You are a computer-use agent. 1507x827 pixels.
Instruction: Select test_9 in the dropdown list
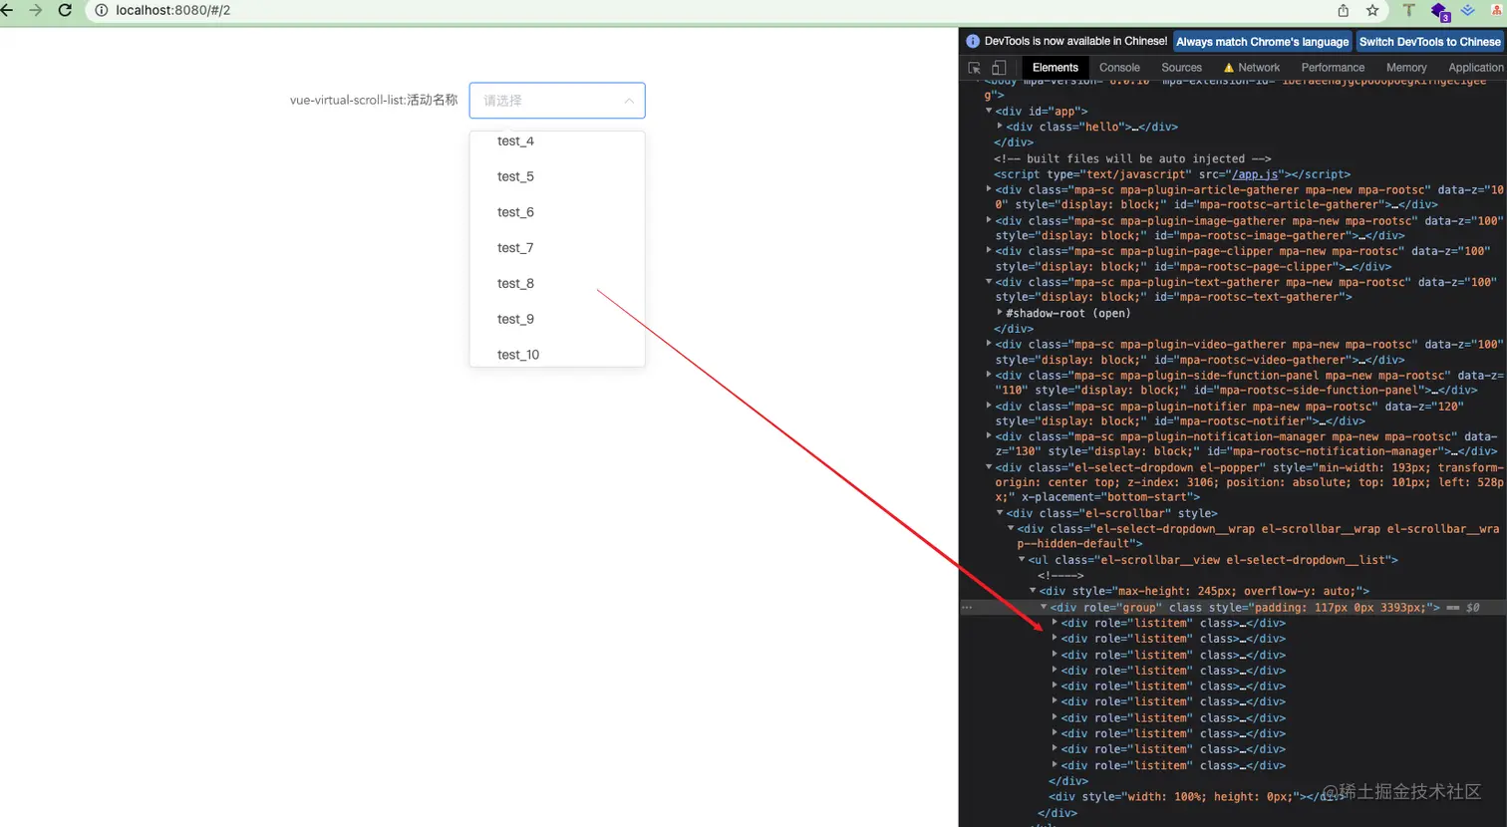click(x=557, y=319)
